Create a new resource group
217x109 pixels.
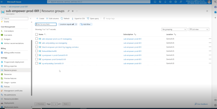click(x=40, y=18)
